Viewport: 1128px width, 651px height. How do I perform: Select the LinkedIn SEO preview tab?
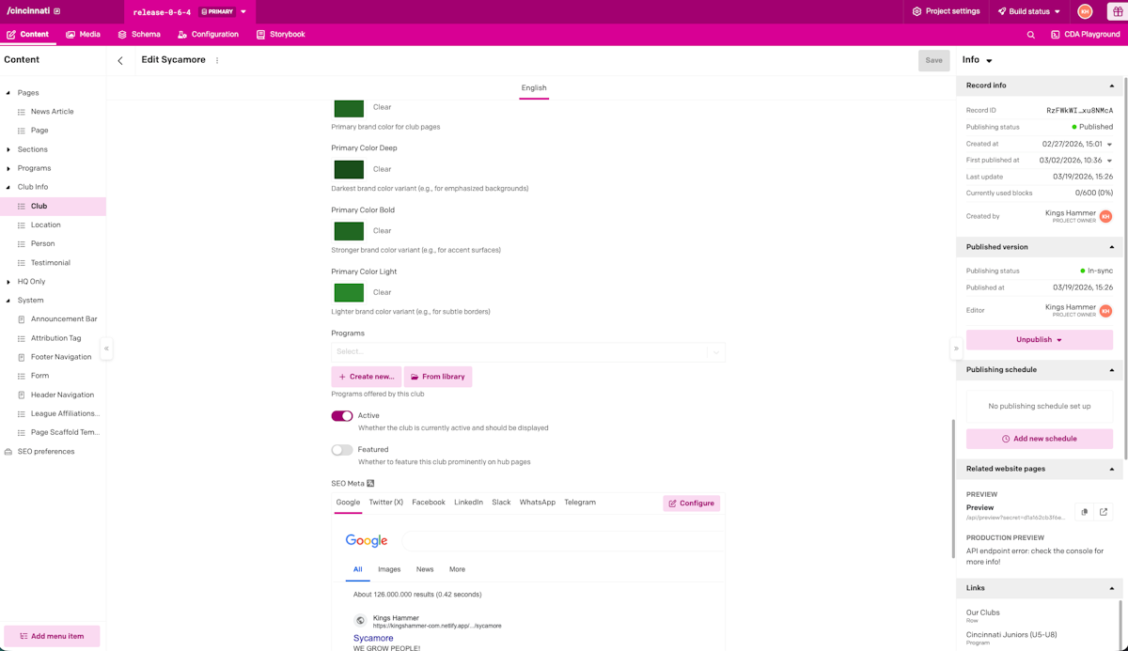coord(468,503)
